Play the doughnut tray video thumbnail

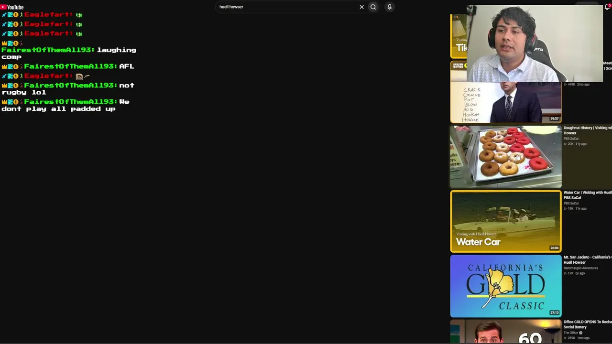click(506, 157)
